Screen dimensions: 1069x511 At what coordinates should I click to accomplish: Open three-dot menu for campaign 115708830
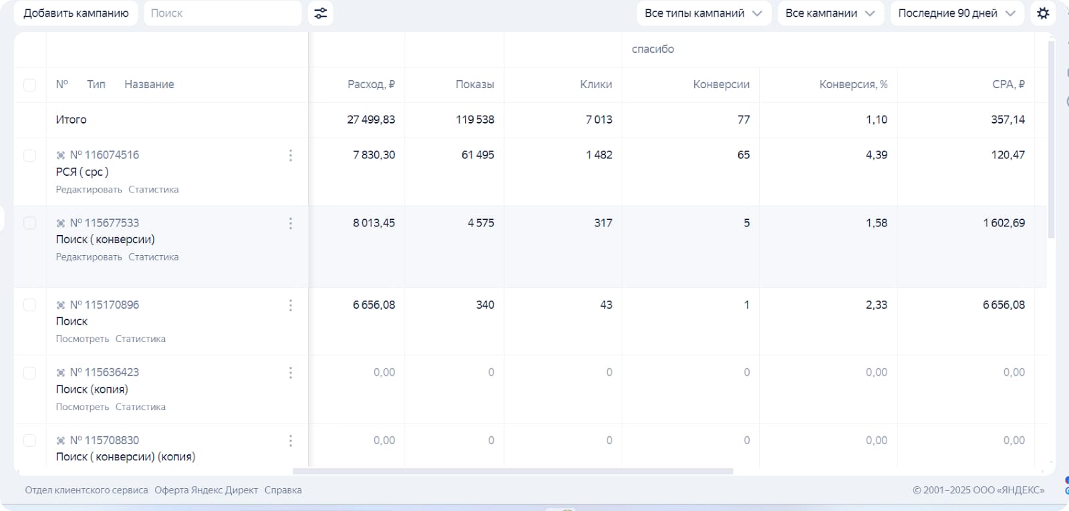click(290, 441)
